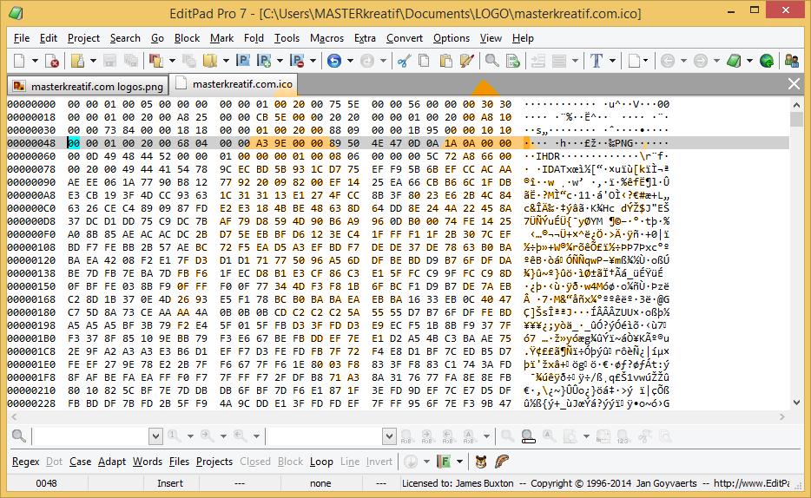This screenshot has width=811, height=498.
Task: Close the current file via red-X page icon
Action: pos(52,61)
